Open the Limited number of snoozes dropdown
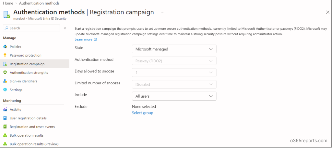The width and height of the screenshot is (332, 148). click(x=174, y=84)
